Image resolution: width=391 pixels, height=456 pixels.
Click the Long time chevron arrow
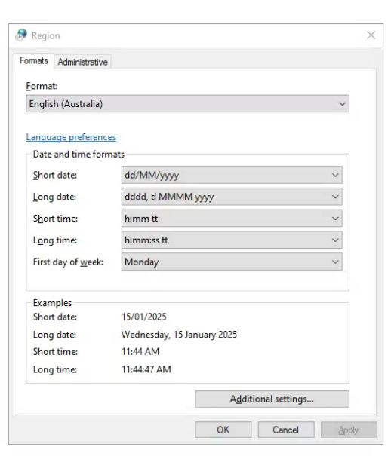335,240
